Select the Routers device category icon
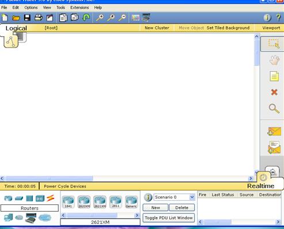 tap(8, 199)
